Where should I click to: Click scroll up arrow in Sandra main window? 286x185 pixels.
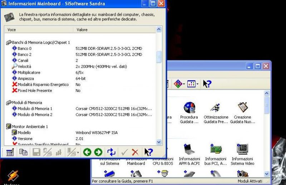tap(266, 93)
